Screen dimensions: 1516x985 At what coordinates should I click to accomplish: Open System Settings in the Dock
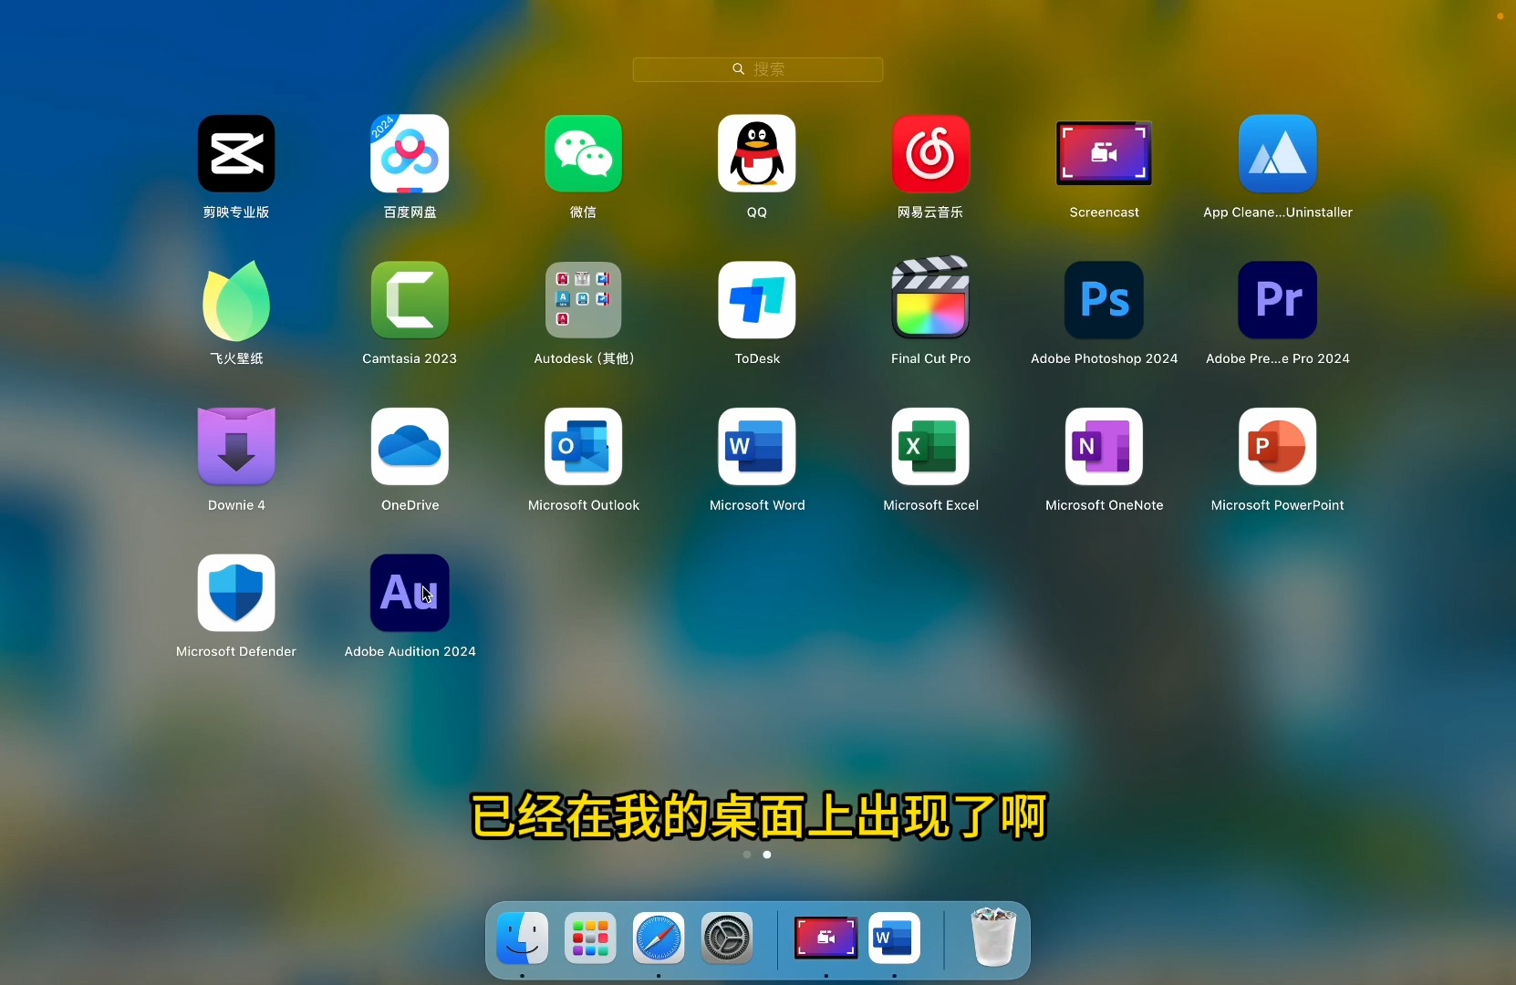(727, 938)
